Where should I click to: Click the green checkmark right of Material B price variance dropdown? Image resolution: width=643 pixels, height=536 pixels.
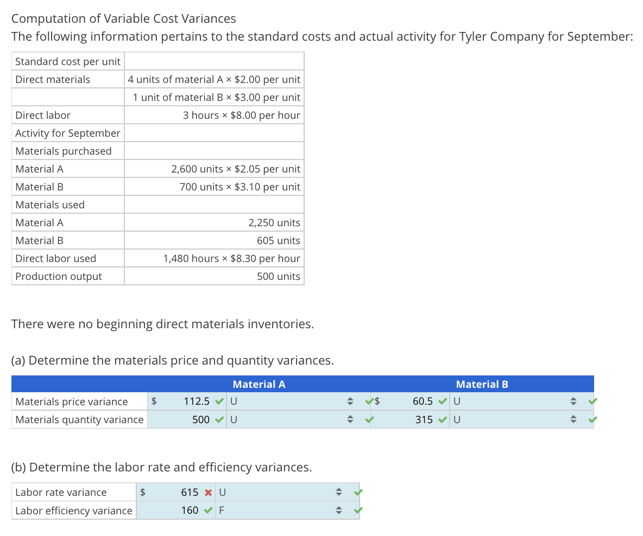[x=592, y=401]
